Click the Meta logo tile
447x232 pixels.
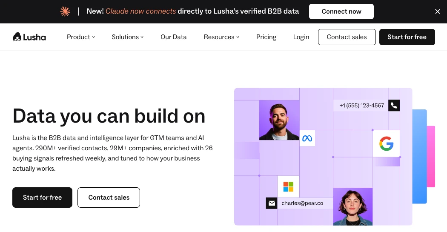pos(307,138)
